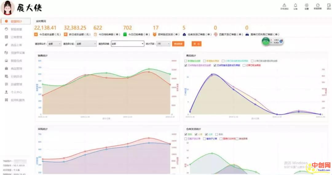Click the orange 导出 button
The image size is (332, 175).
196,44
